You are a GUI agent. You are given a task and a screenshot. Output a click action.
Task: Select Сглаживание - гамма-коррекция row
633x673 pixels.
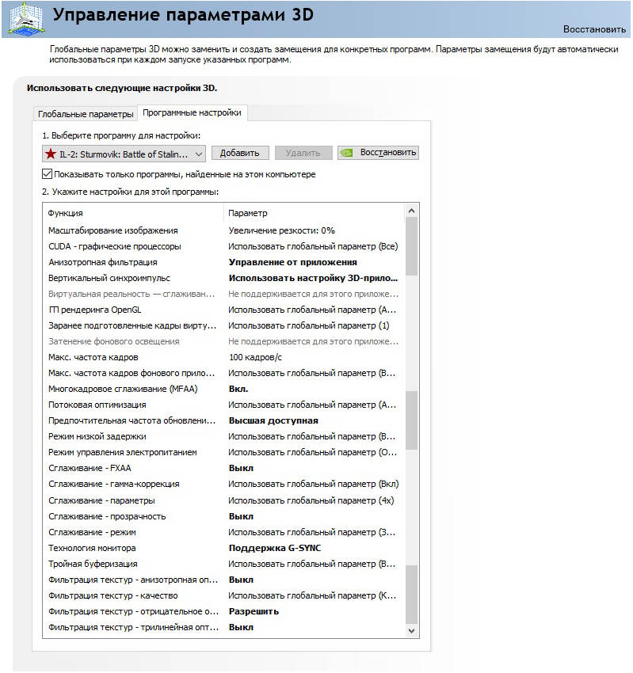tap(223, 485)
